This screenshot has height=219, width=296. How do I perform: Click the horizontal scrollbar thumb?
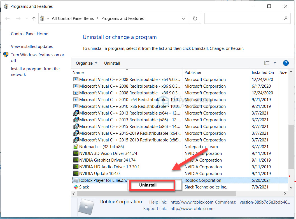[157, 194]
